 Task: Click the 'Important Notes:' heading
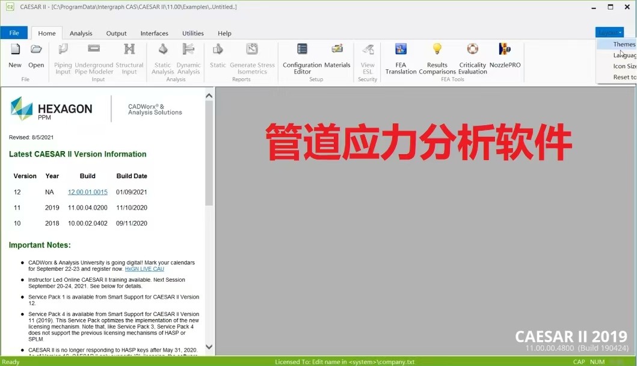[40, 245]
